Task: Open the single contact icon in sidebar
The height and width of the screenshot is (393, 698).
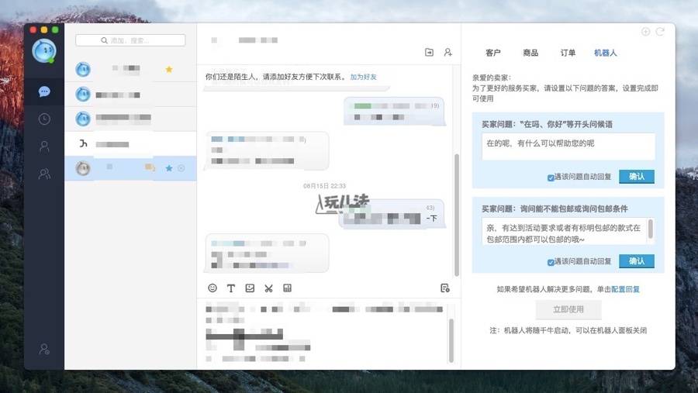Action: point(44,146)
